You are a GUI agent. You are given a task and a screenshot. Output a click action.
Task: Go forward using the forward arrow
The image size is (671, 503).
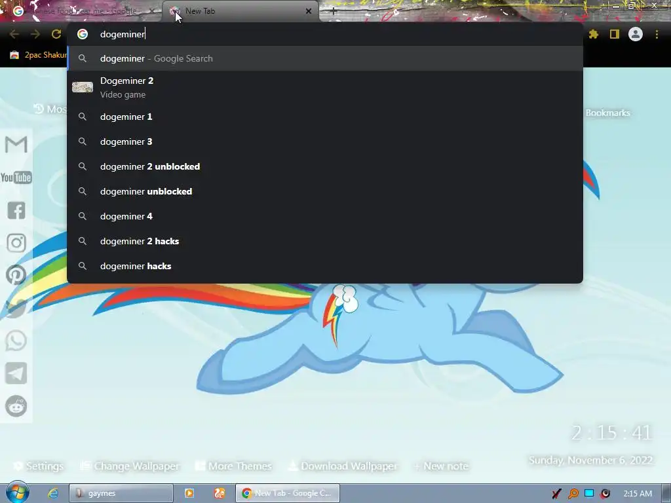(x=35, y=34)
